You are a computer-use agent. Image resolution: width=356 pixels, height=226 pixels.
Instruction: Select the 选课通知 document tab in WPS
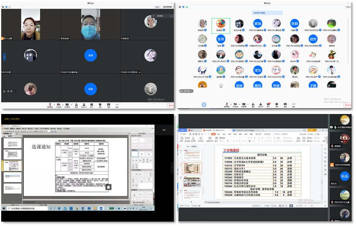8,134
